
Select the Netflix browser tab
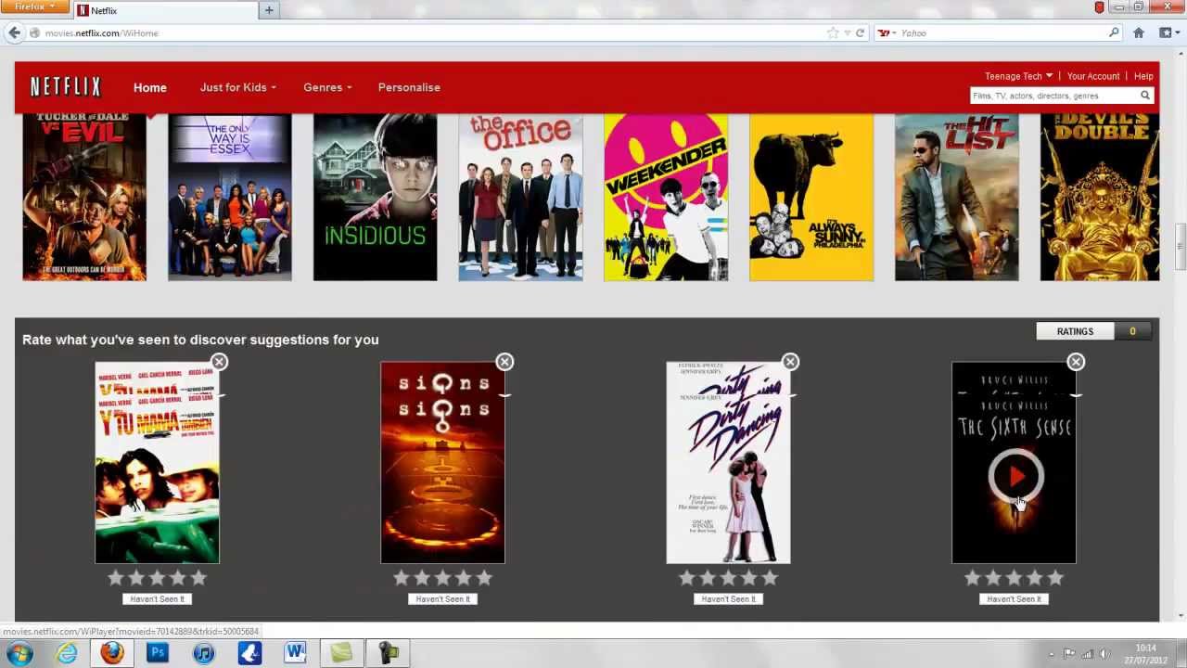(165, 10)
